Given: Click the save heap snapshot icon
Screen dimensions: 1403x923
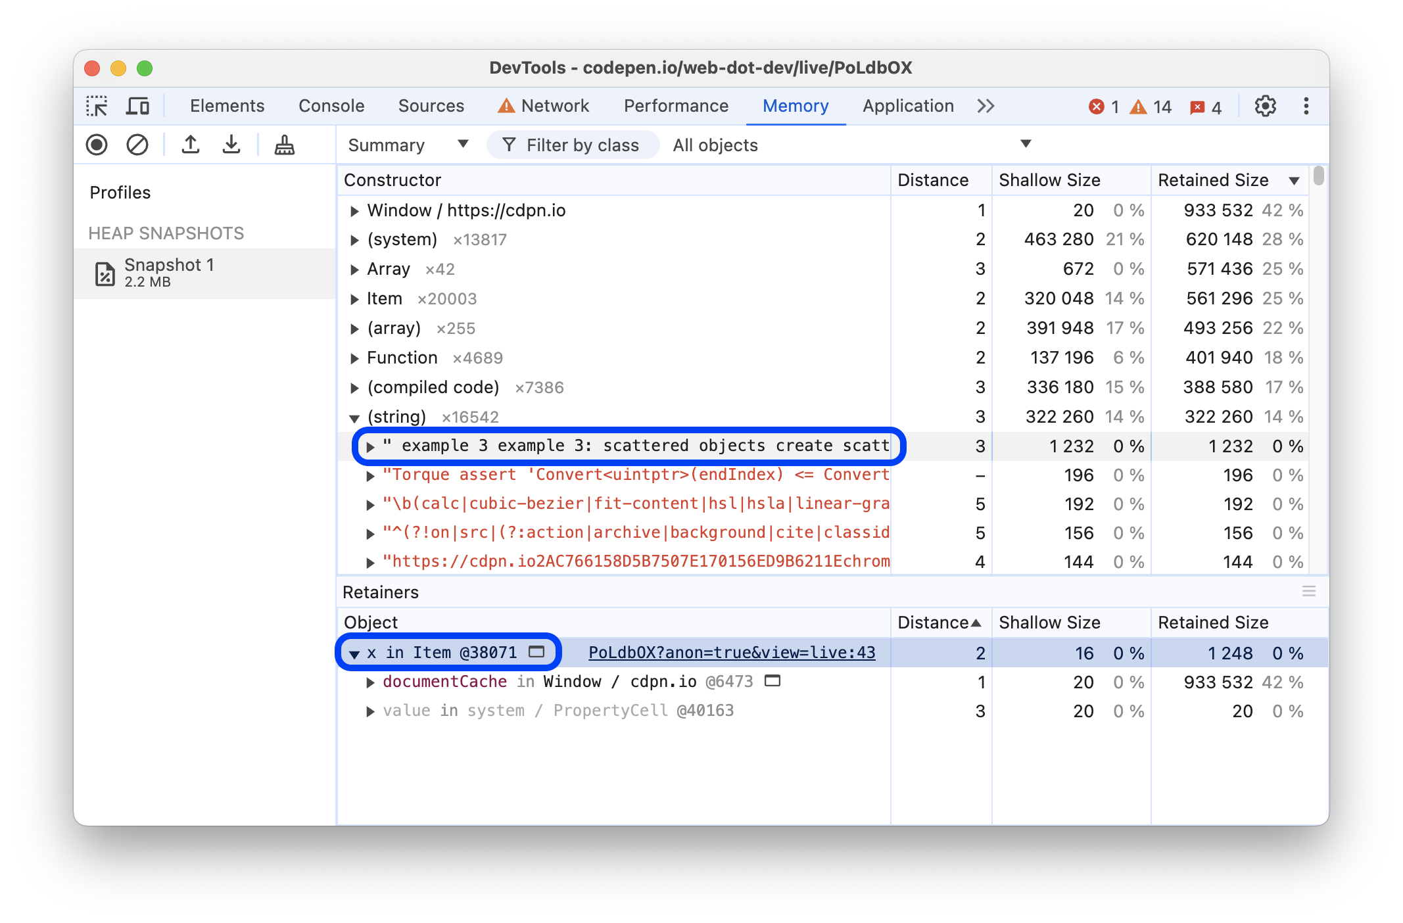Looking at the screenshot, I should [x=231, y=144].
